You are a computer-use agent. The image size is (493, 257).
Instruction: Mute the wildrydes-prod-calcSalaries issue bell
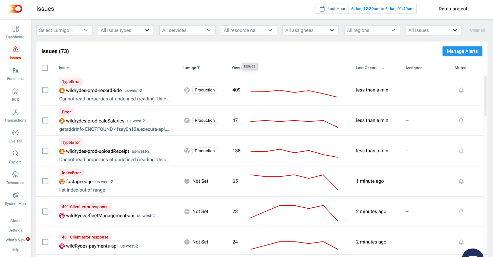pos(461,121)
